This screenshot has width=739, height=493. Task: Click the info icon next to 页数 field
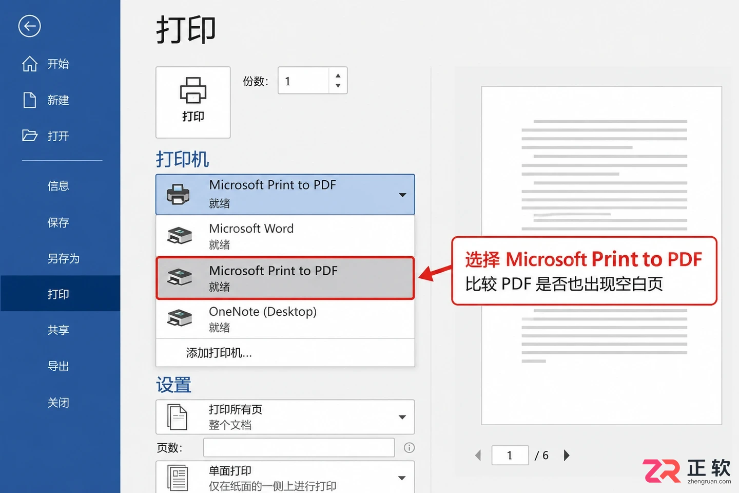pyautogui.click(x=409, y=448)
